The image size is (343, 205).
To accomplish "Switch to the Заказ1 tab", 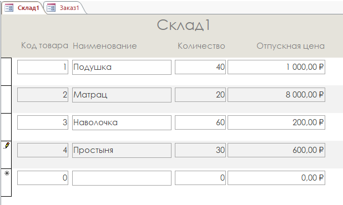I will click(x=64, y=8).
